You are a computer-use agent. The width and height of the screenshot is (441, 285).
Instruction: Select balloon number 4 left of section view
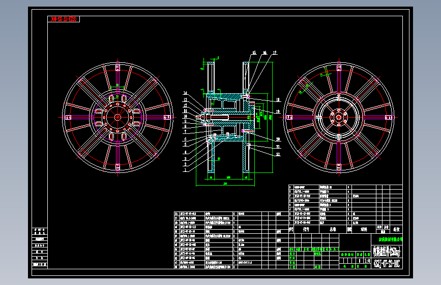click(185, 152)
